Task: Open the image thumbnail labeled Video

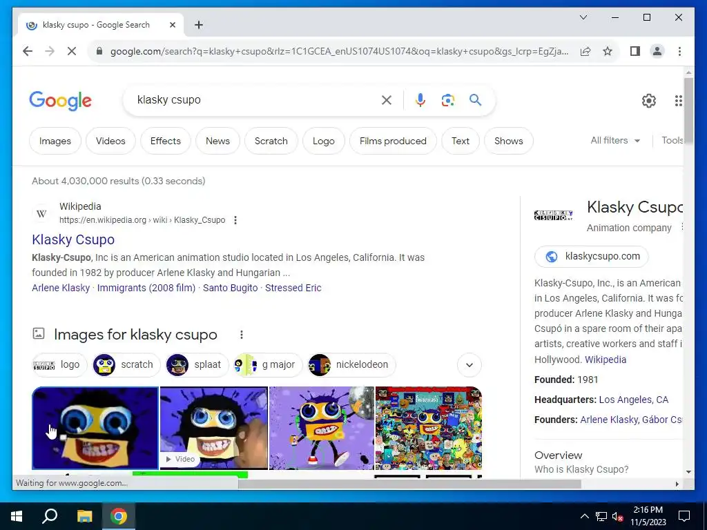Action: 214,428
